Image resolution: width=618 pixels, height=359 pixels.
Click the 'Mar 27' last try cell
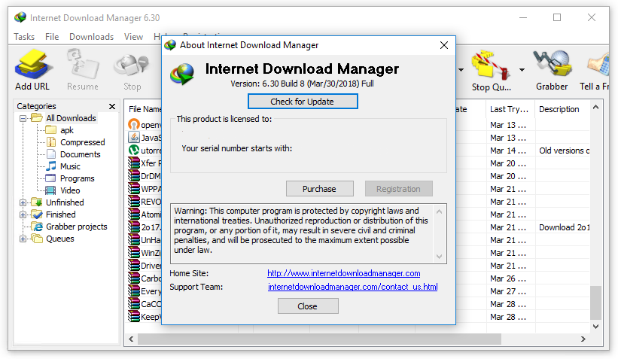508,291
